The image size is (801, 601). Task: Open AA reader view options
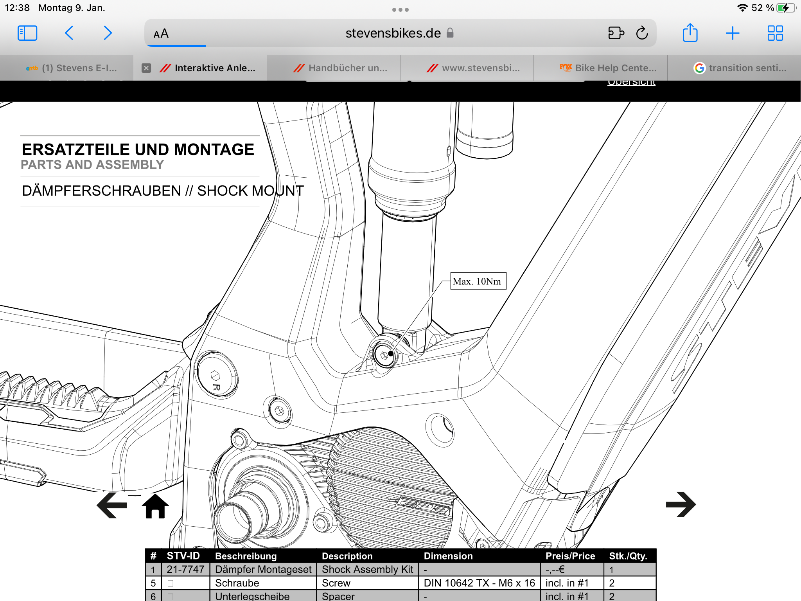pyautogui.click(x=161, y=34)
